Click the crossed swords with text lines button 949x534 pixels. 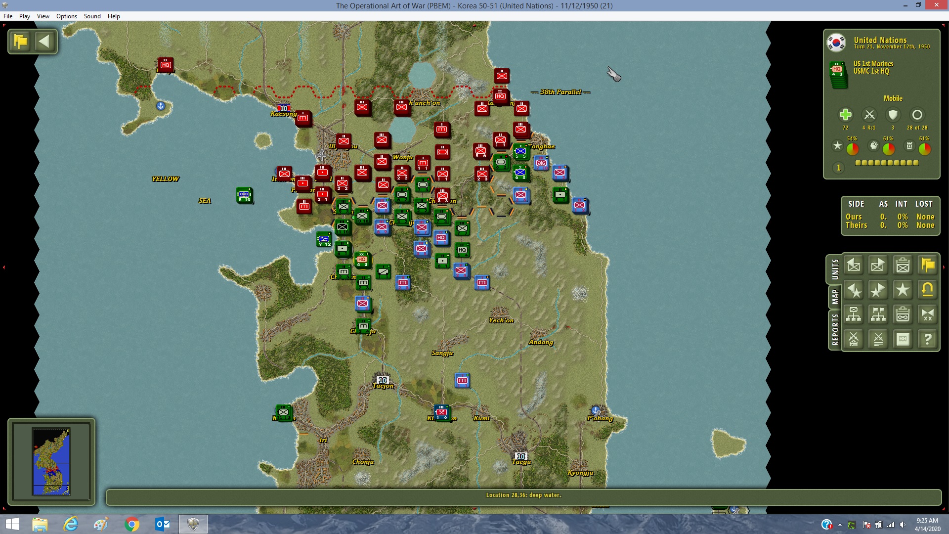pos(878,339)
